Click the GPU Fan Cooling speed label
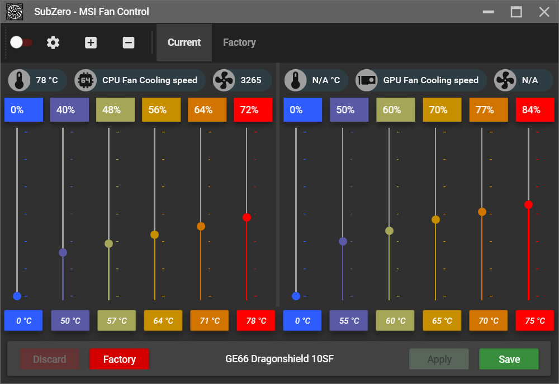Screen dimensions: 559x384 tap(430, 80)
